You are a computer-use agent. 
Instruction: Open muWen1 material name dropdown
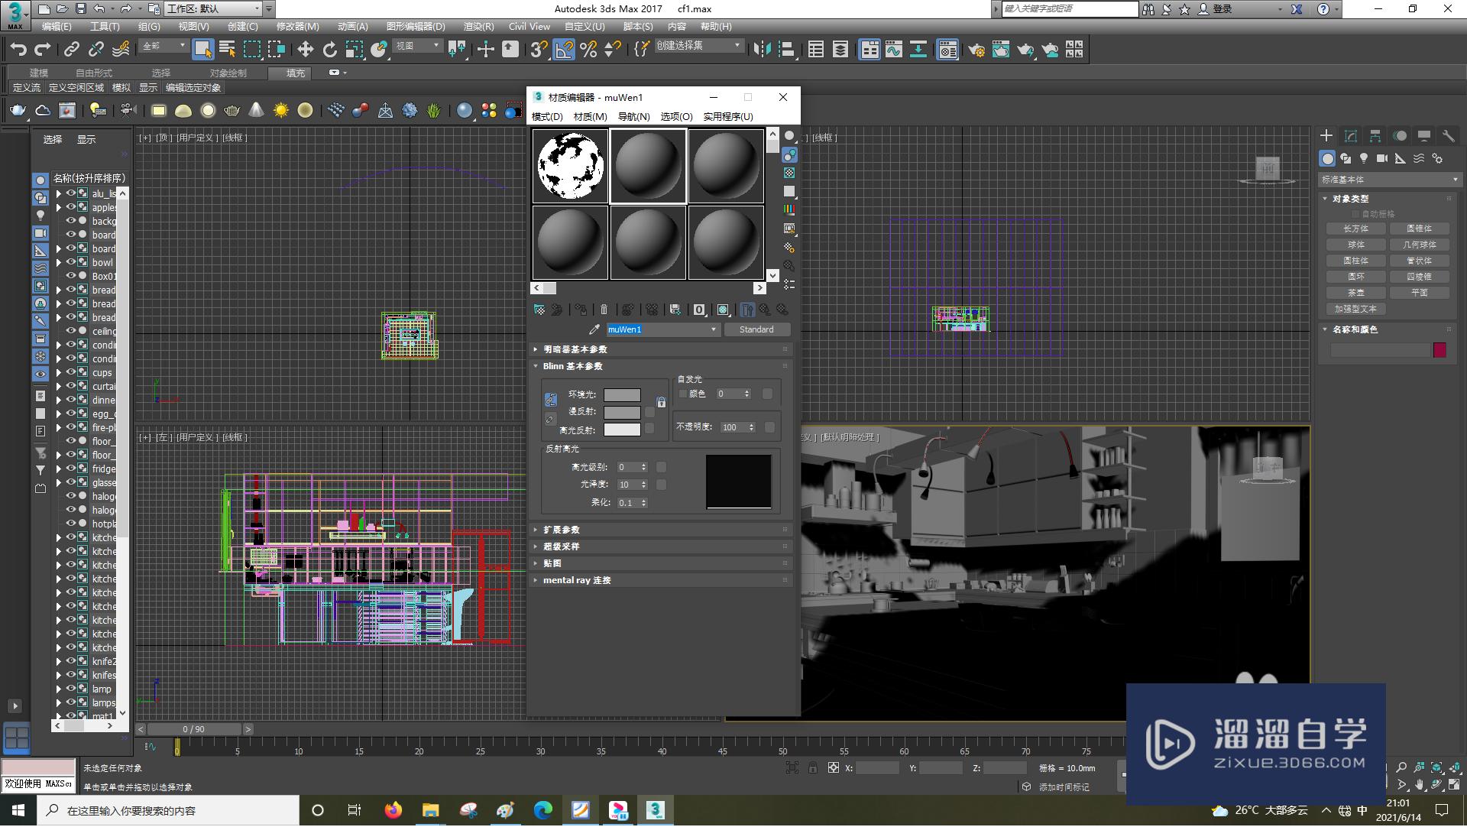tap(714, 329)
